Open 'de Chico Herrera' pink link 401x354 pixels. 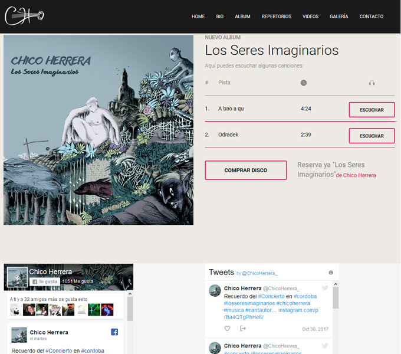coord(356,175)
